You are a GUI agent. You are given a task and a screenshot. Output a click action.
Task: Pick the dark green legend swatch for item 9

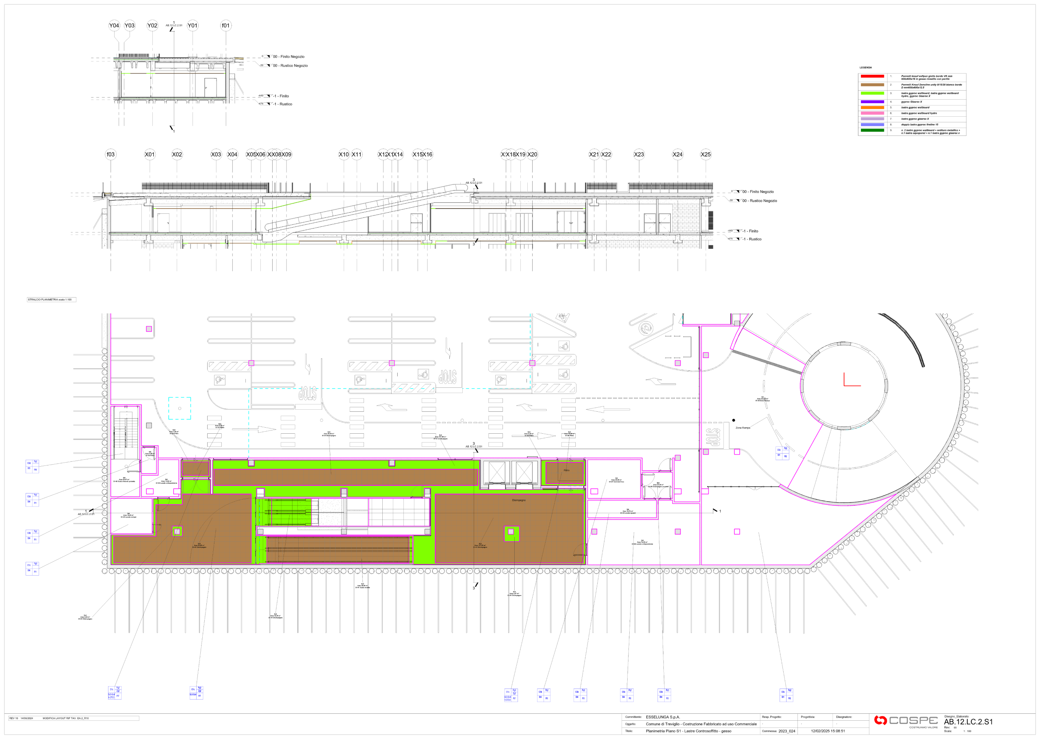872,130
